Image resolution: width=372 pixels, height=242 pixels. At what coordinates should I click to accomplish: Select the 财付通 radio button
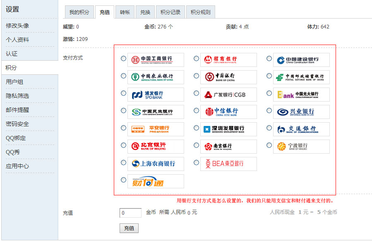123,180
